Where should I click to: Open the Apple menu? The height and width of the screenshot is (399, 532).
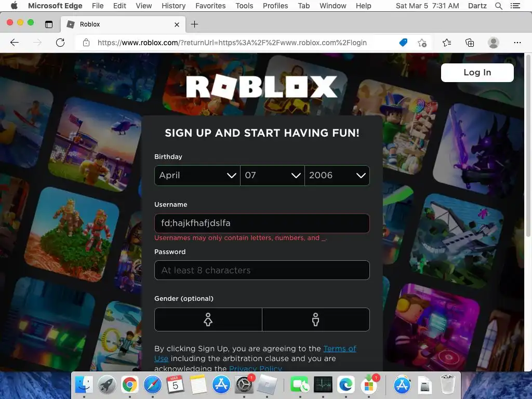coord(14,5)
